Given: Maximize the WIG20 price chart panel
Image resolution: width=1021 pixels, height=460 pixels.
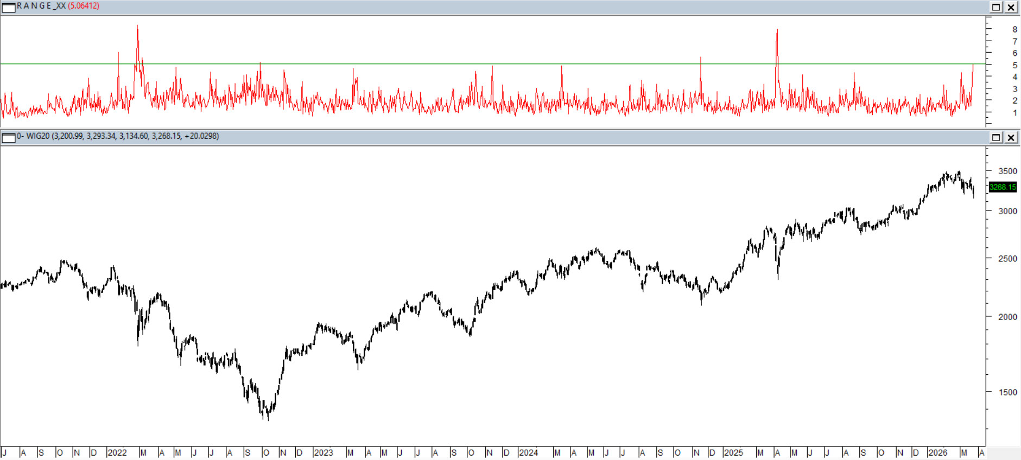Looking at the screenshot, I should point(996,137).
